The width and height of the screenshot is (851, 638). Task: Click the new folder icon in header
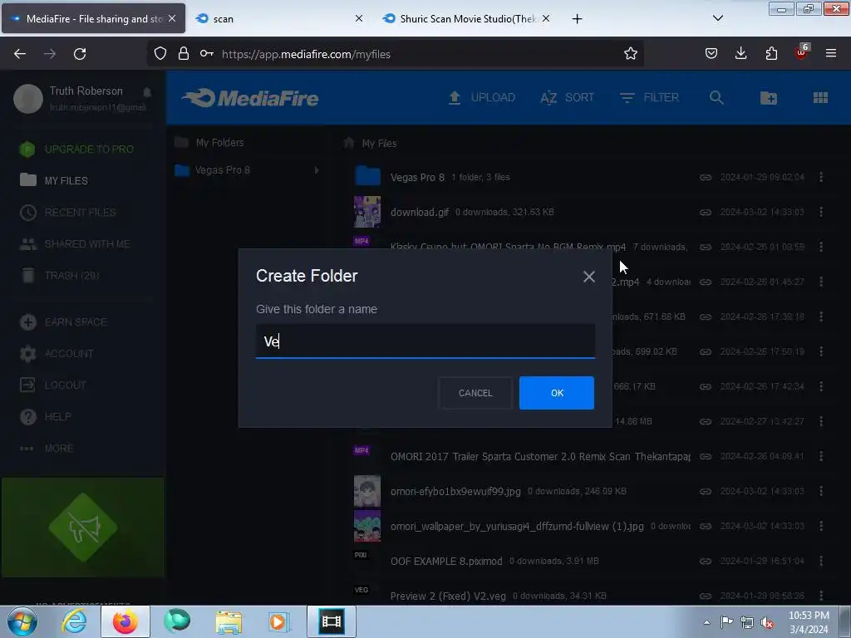click(769, 98)
